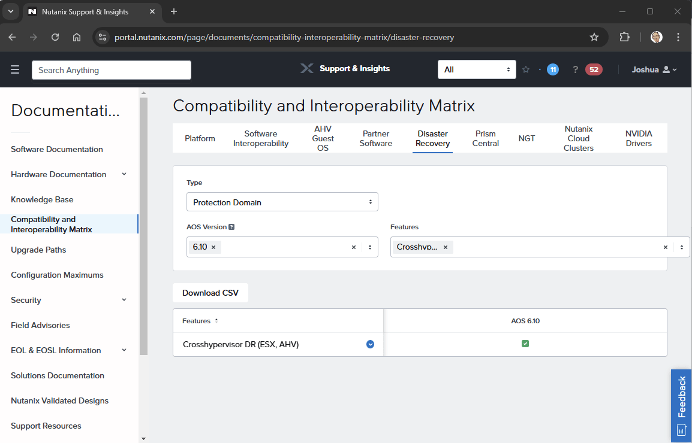This screenshot has height=443, width=692.
Task: Open the AOS Version dropdown arrows
Action: pyautogui.click(x=370, y=247)
